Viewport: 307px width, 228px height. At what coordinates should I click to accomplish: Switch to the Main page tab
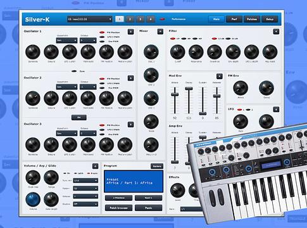coord(216,19)
